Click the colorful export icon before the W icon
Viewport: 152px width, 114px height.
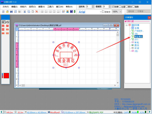point(67,12)
